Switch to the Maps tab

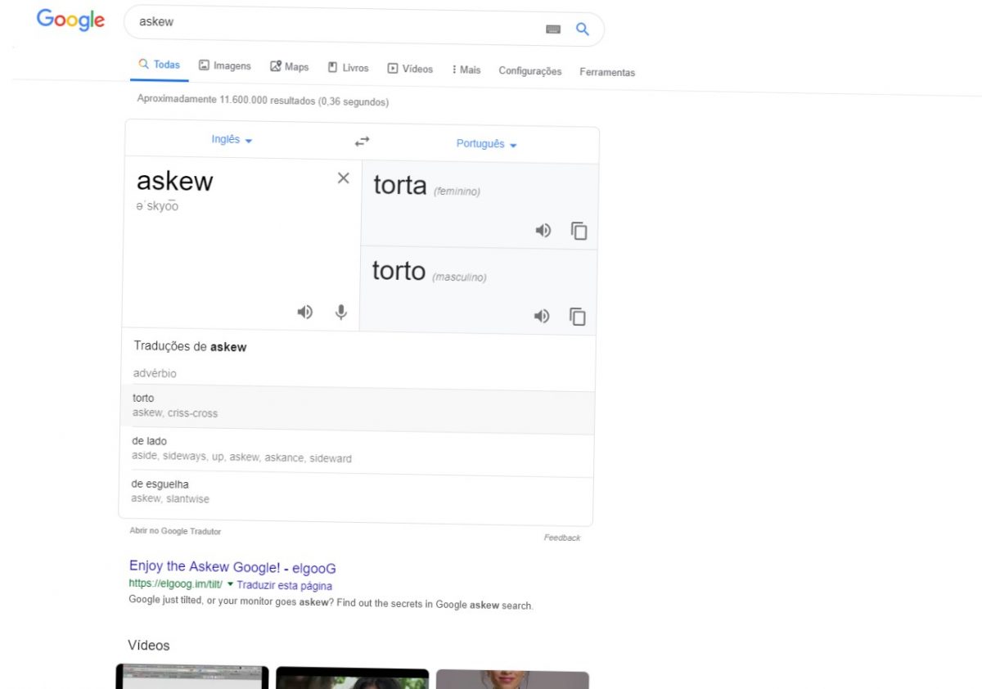pos(290,67)
